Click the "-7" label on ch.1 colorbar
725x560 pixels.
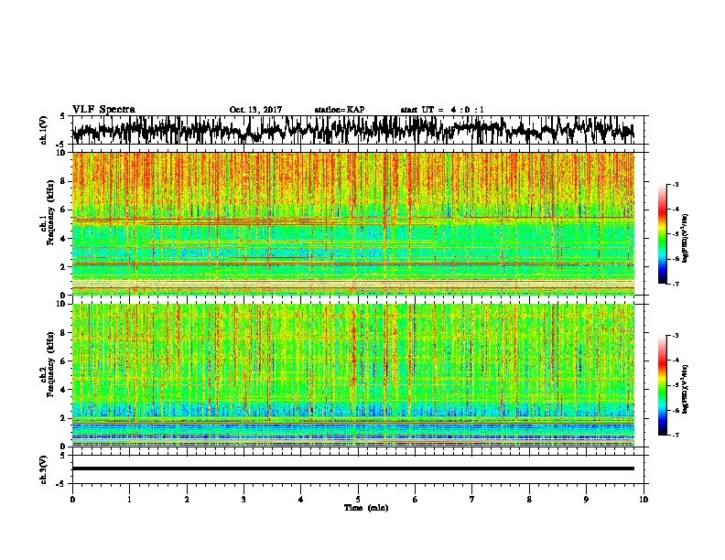[675, 284]
